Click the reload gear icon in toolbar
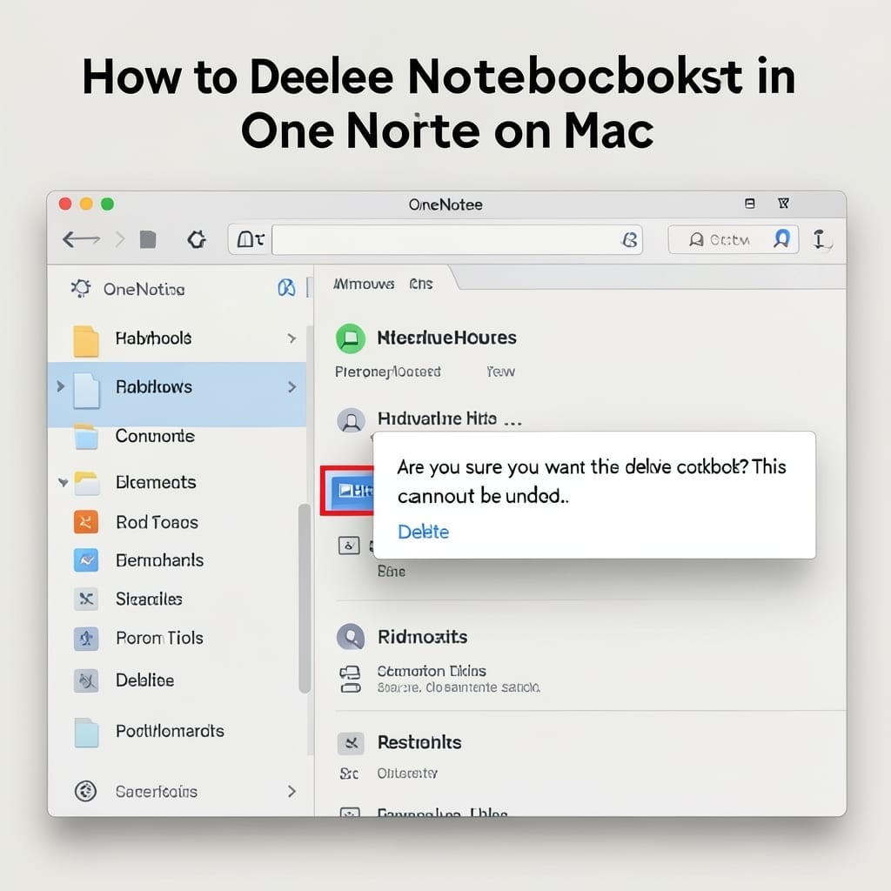Screen dimensions: 891x891 click(x=197, y=240)
